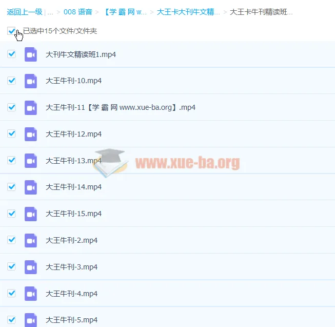Open file 大王牛刊-4.mp4
Screen dimensions: 335x327
72,294
